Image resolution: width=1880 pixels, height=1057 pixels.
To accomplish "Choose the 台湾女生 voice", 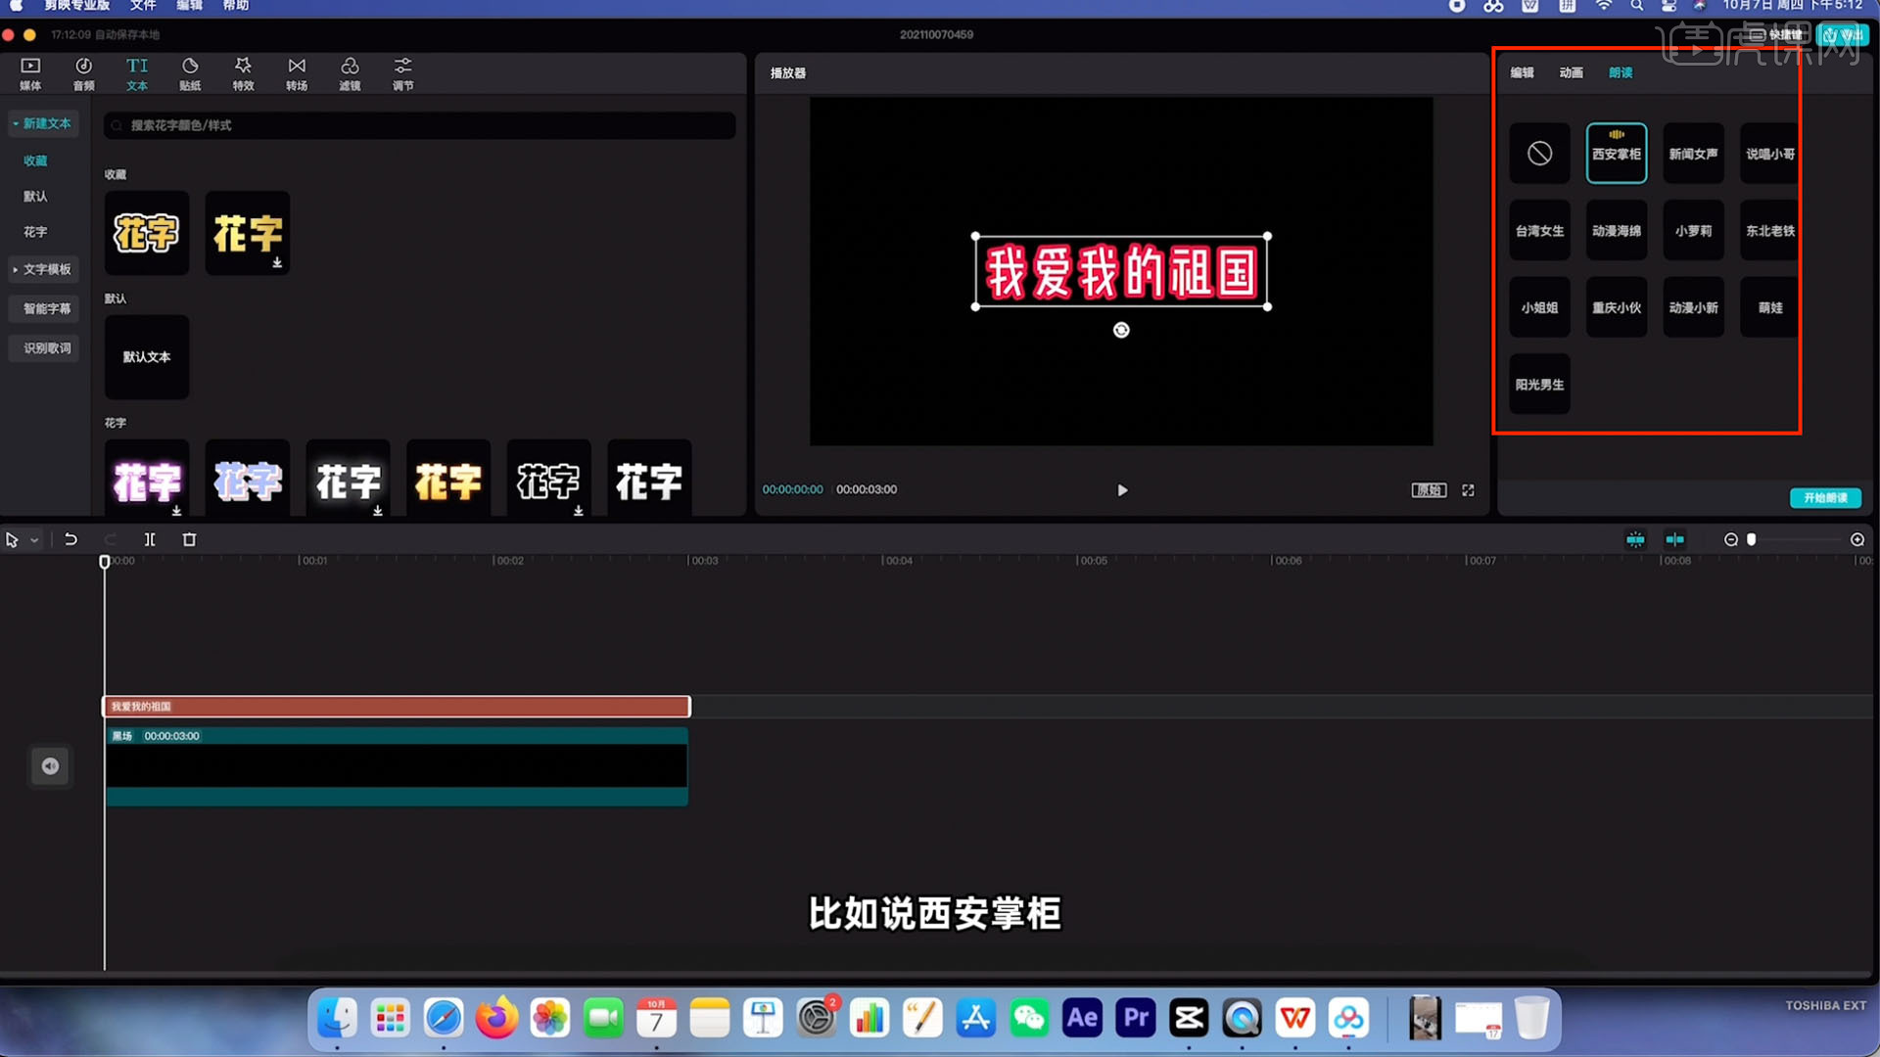I will (x=1539, y=231).
